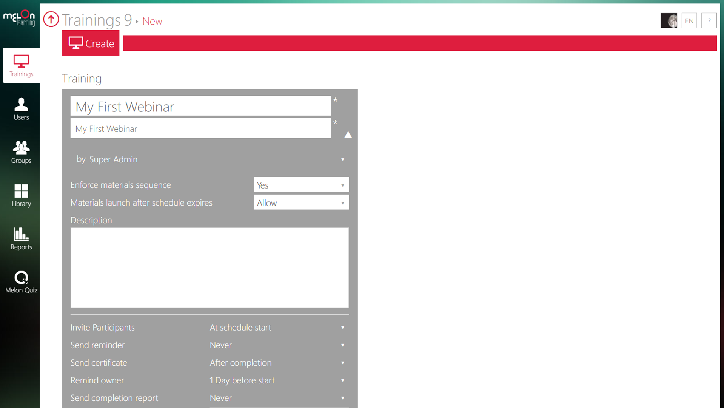Open the help question mark button
Image resolution: width=724 pixels, height=408 pixels.
click(709, 21)
